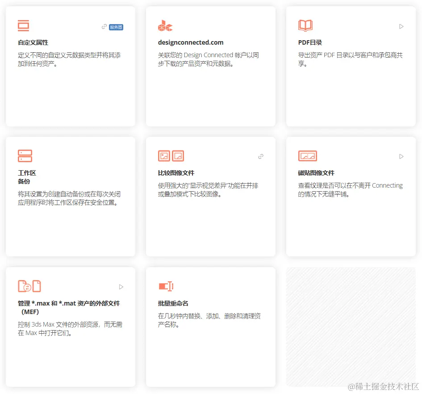Open the 比较图像文件 external link icon

[260, 156]
